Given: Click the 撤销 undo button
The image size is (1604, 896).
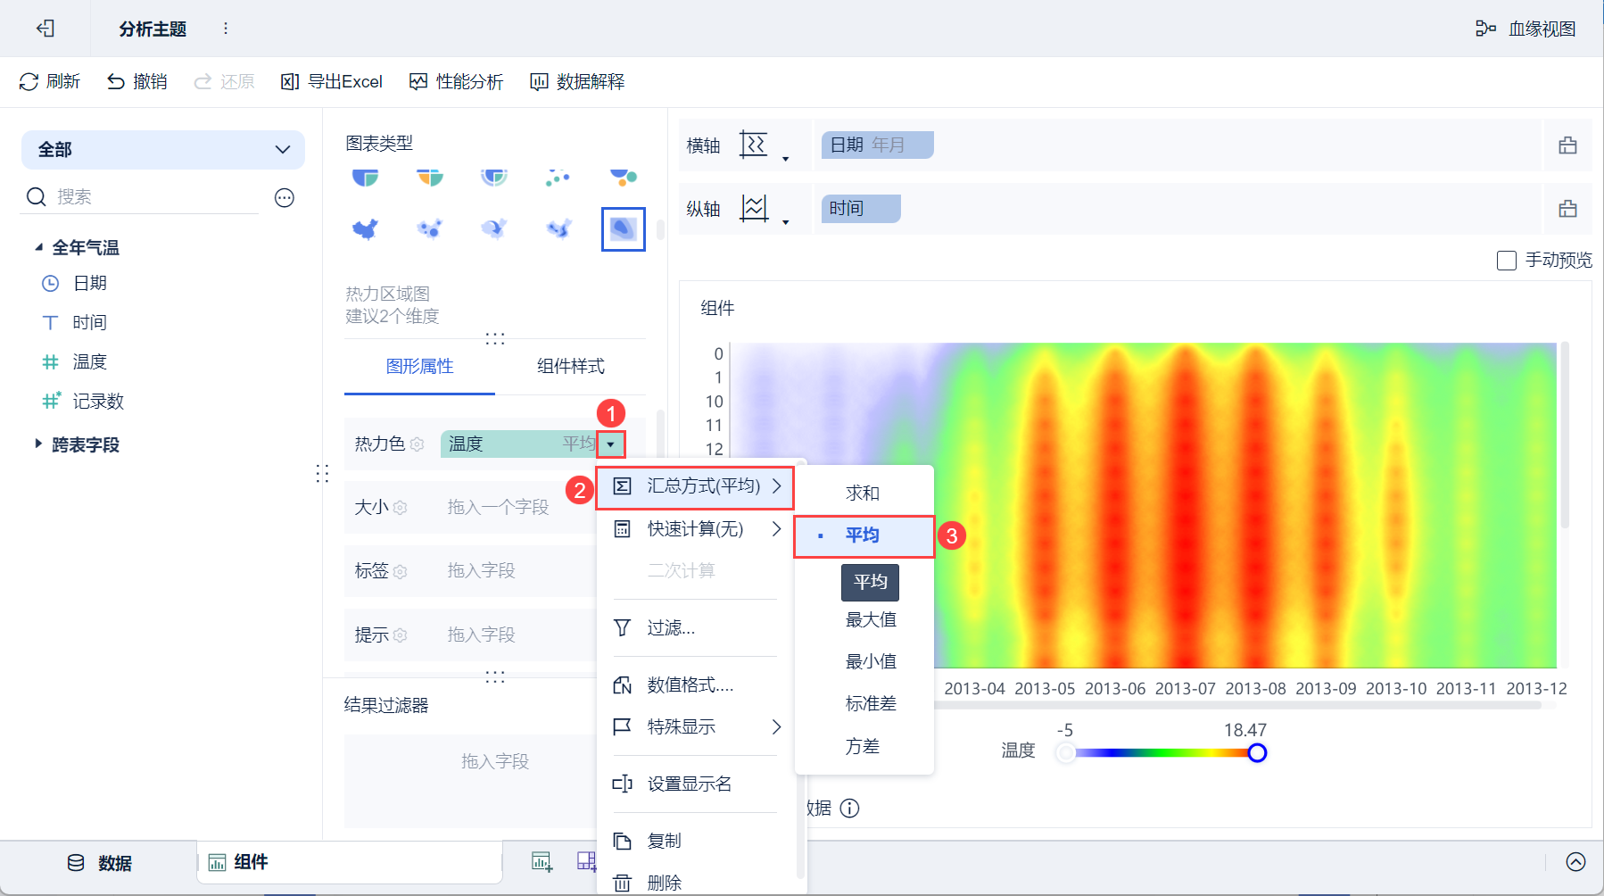Looking at the screenshot, I should 137,81.
